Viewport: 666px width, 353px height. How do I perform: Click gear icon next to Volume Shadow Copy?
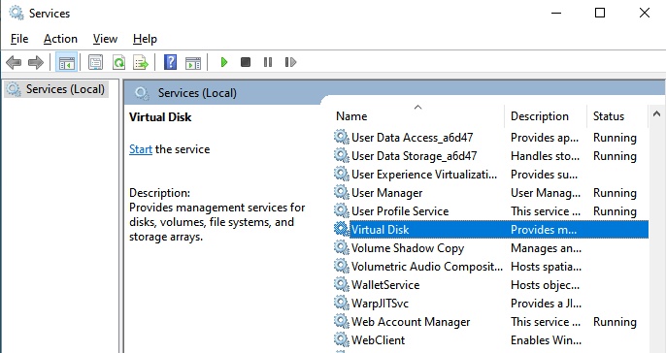point(341,247)
